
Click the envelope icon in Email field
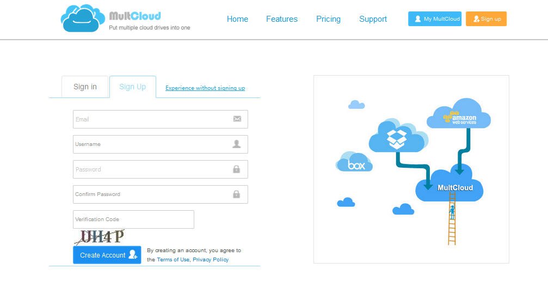[x=237, y=119]
